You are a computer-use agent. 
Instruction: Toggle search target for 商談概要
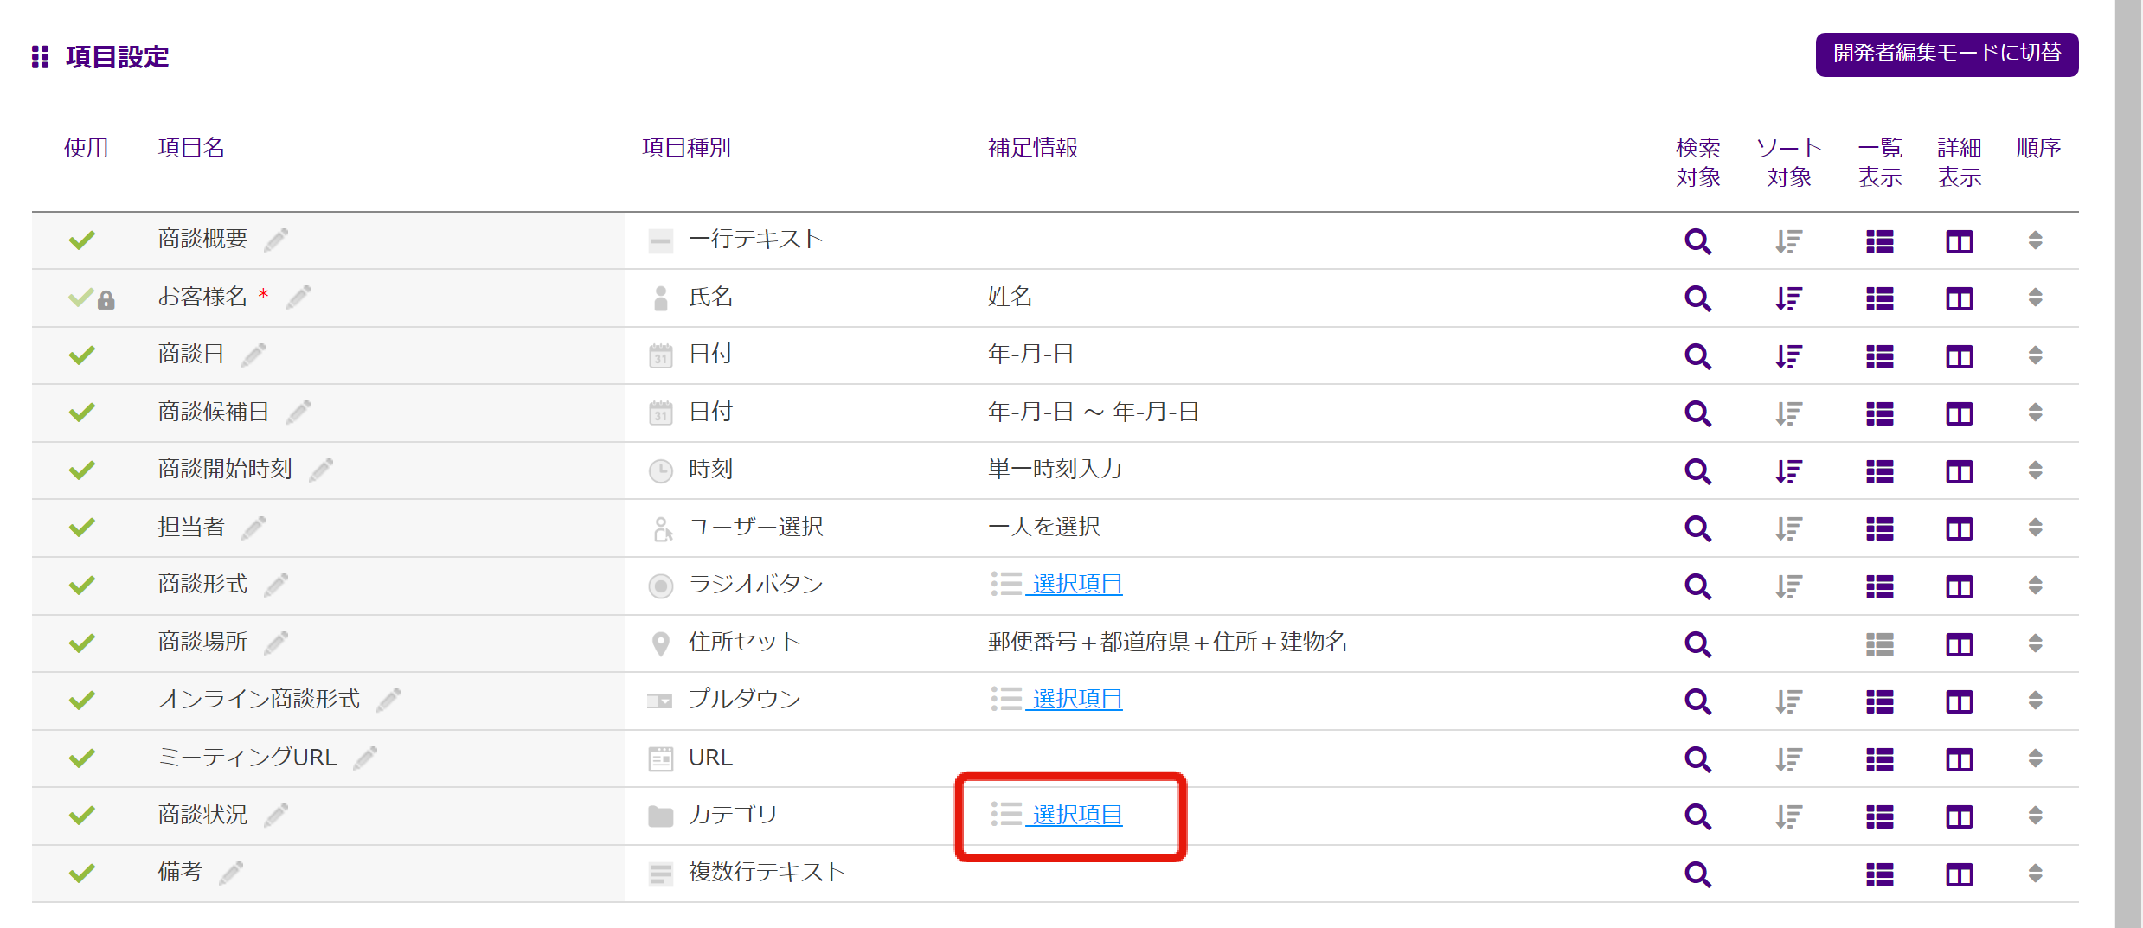(x=1698, y=241)
